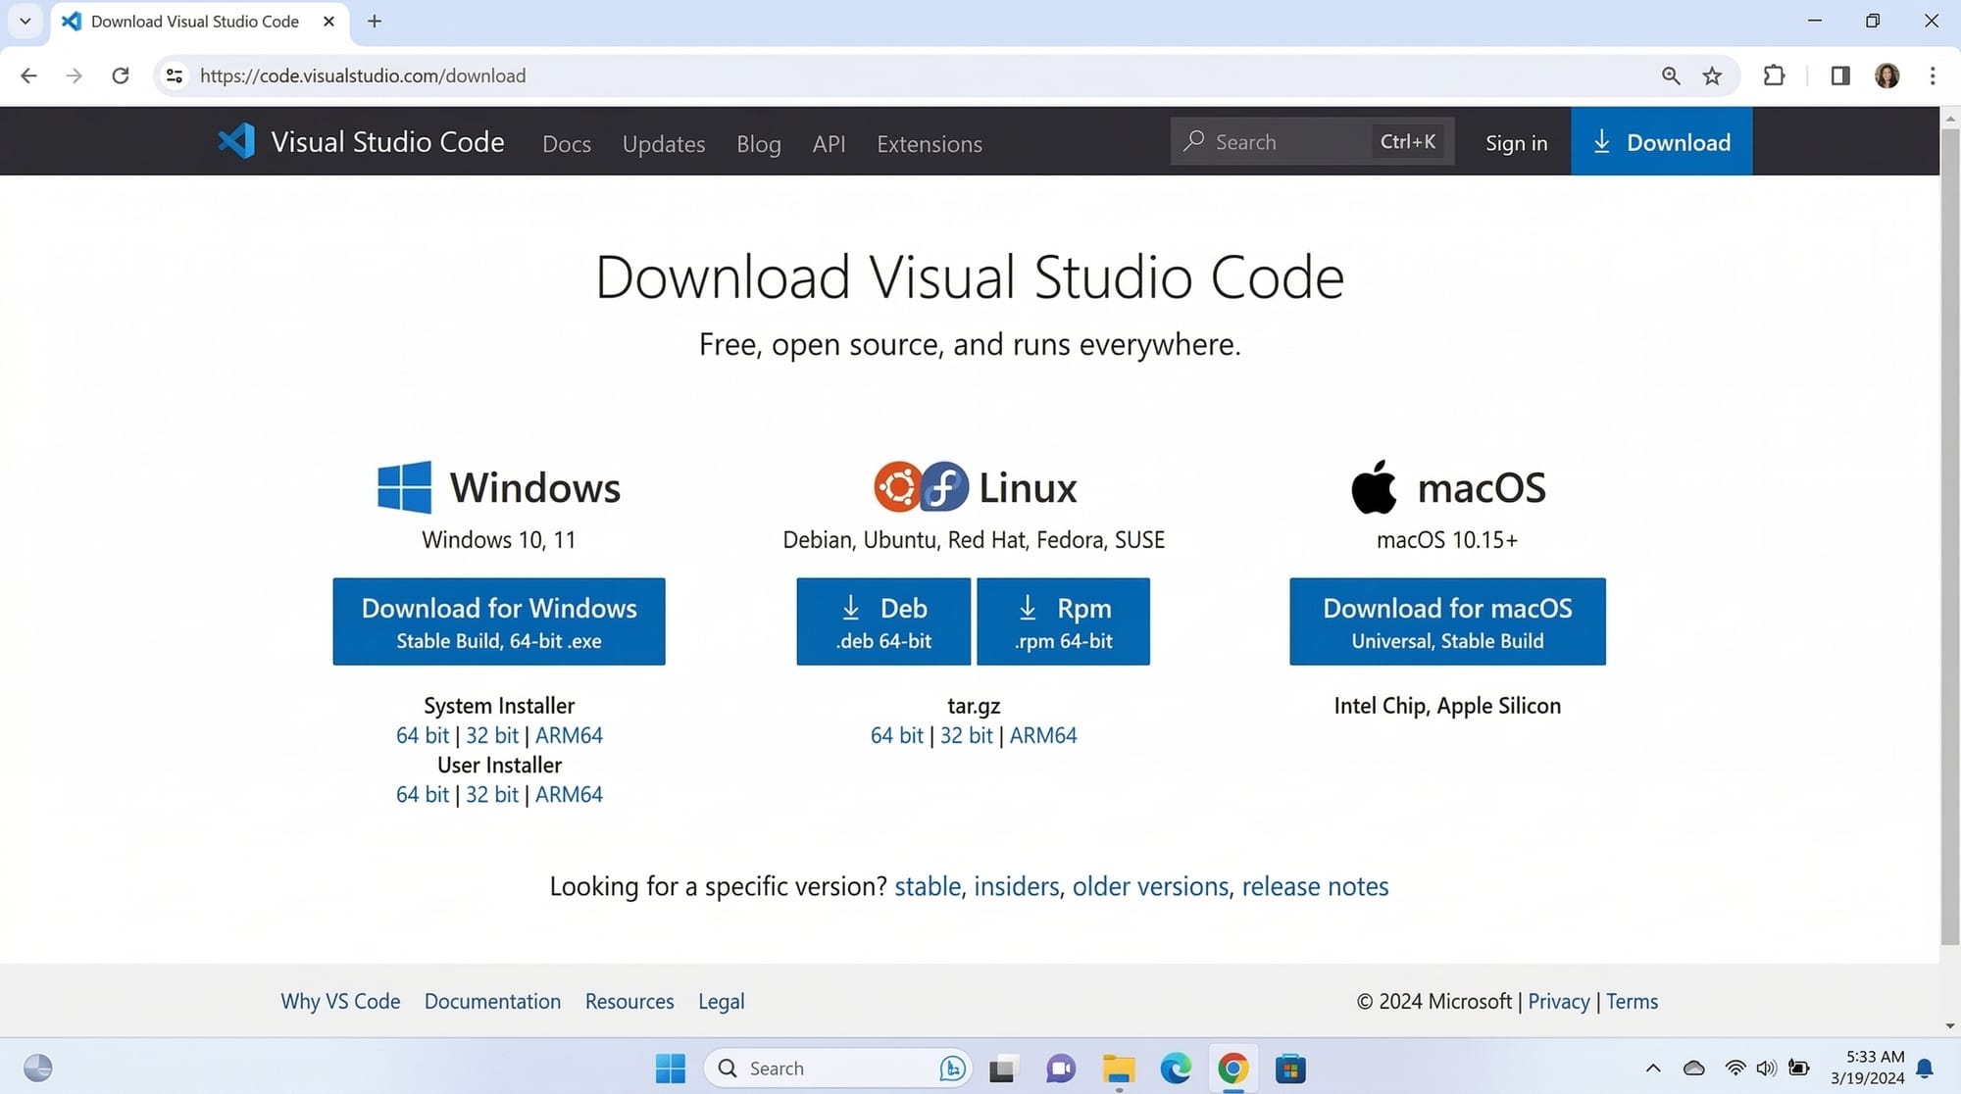View site information icon beside URL
Screen dimensions: 1961x1094
175,75
